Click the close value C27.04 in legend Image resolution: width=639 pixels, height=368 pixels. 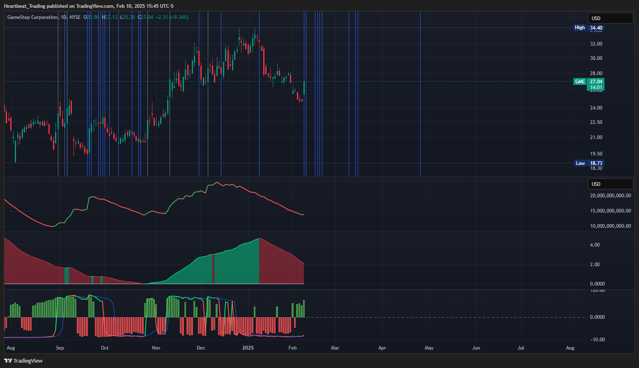(x=146, y=17)
